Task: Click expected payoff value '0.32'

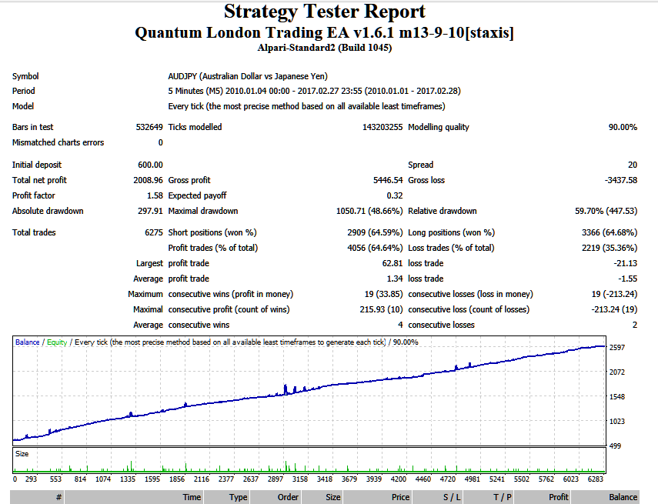Action: coord(395,195)
